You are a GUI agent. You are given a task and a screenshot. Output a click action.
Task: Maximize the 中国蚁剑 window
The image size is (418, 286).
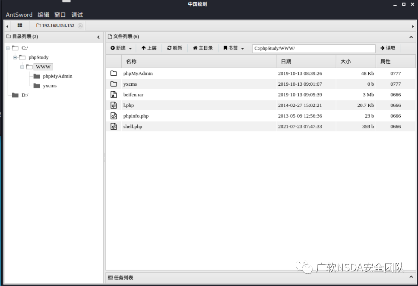(404, 4)
